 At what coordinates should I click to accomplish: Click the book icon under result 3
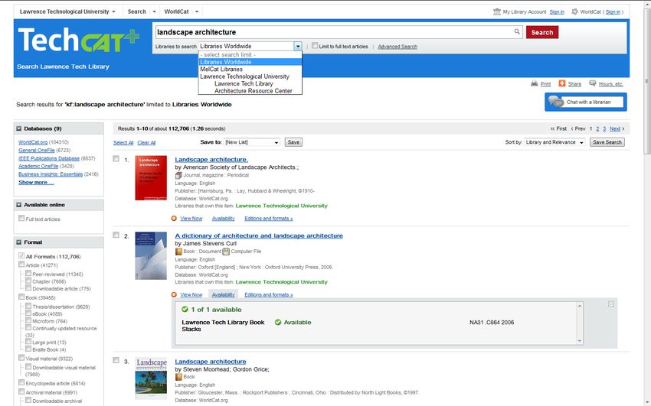click(x=178, y=377)
